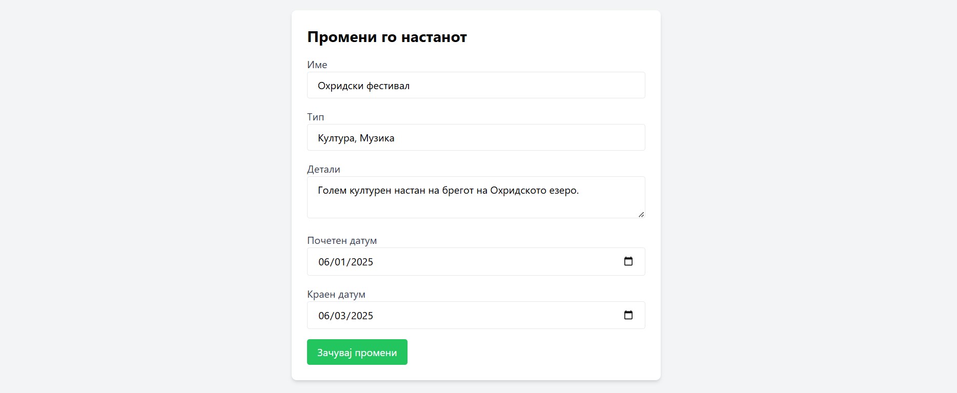
Task: Click the resize handle of the Детали box
Action: click(x=641, y=215)
